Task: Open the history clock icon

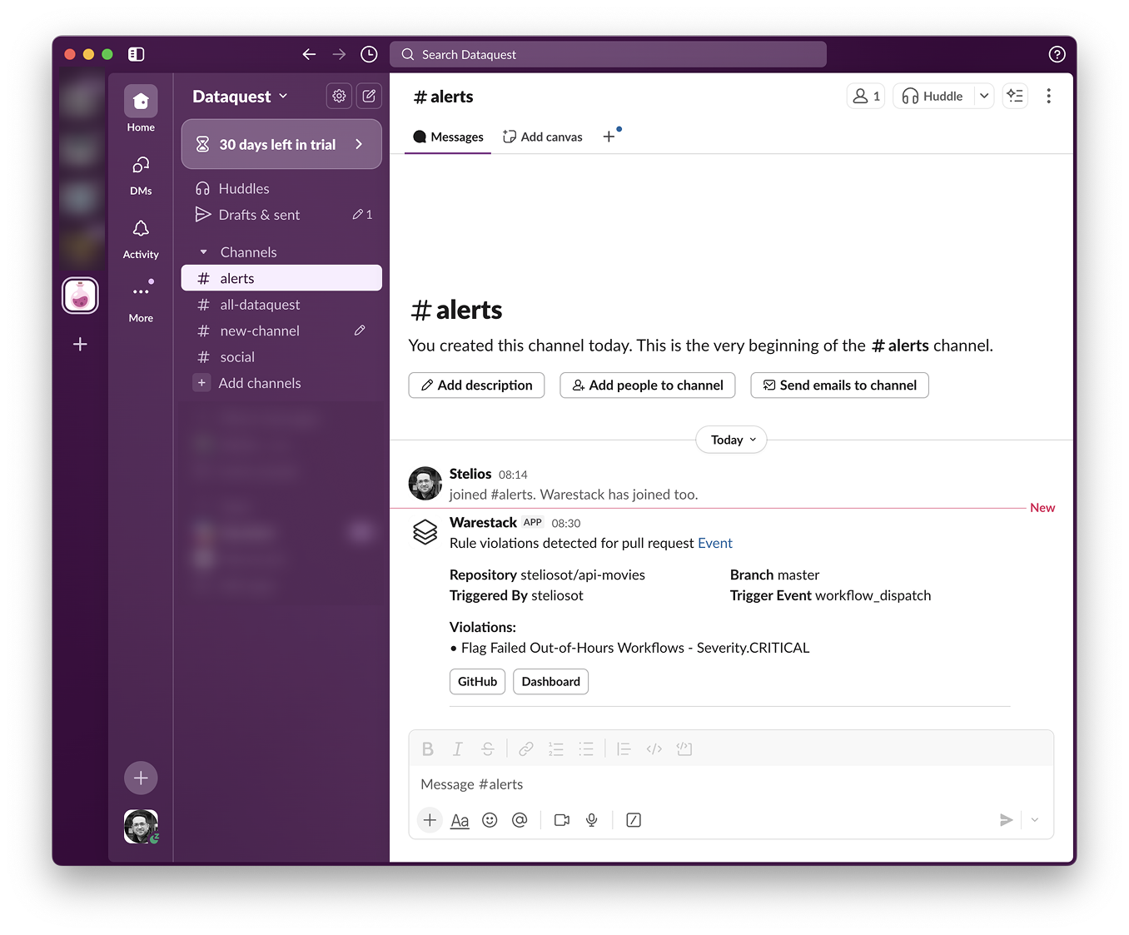Action: click(x=369, y=54)
